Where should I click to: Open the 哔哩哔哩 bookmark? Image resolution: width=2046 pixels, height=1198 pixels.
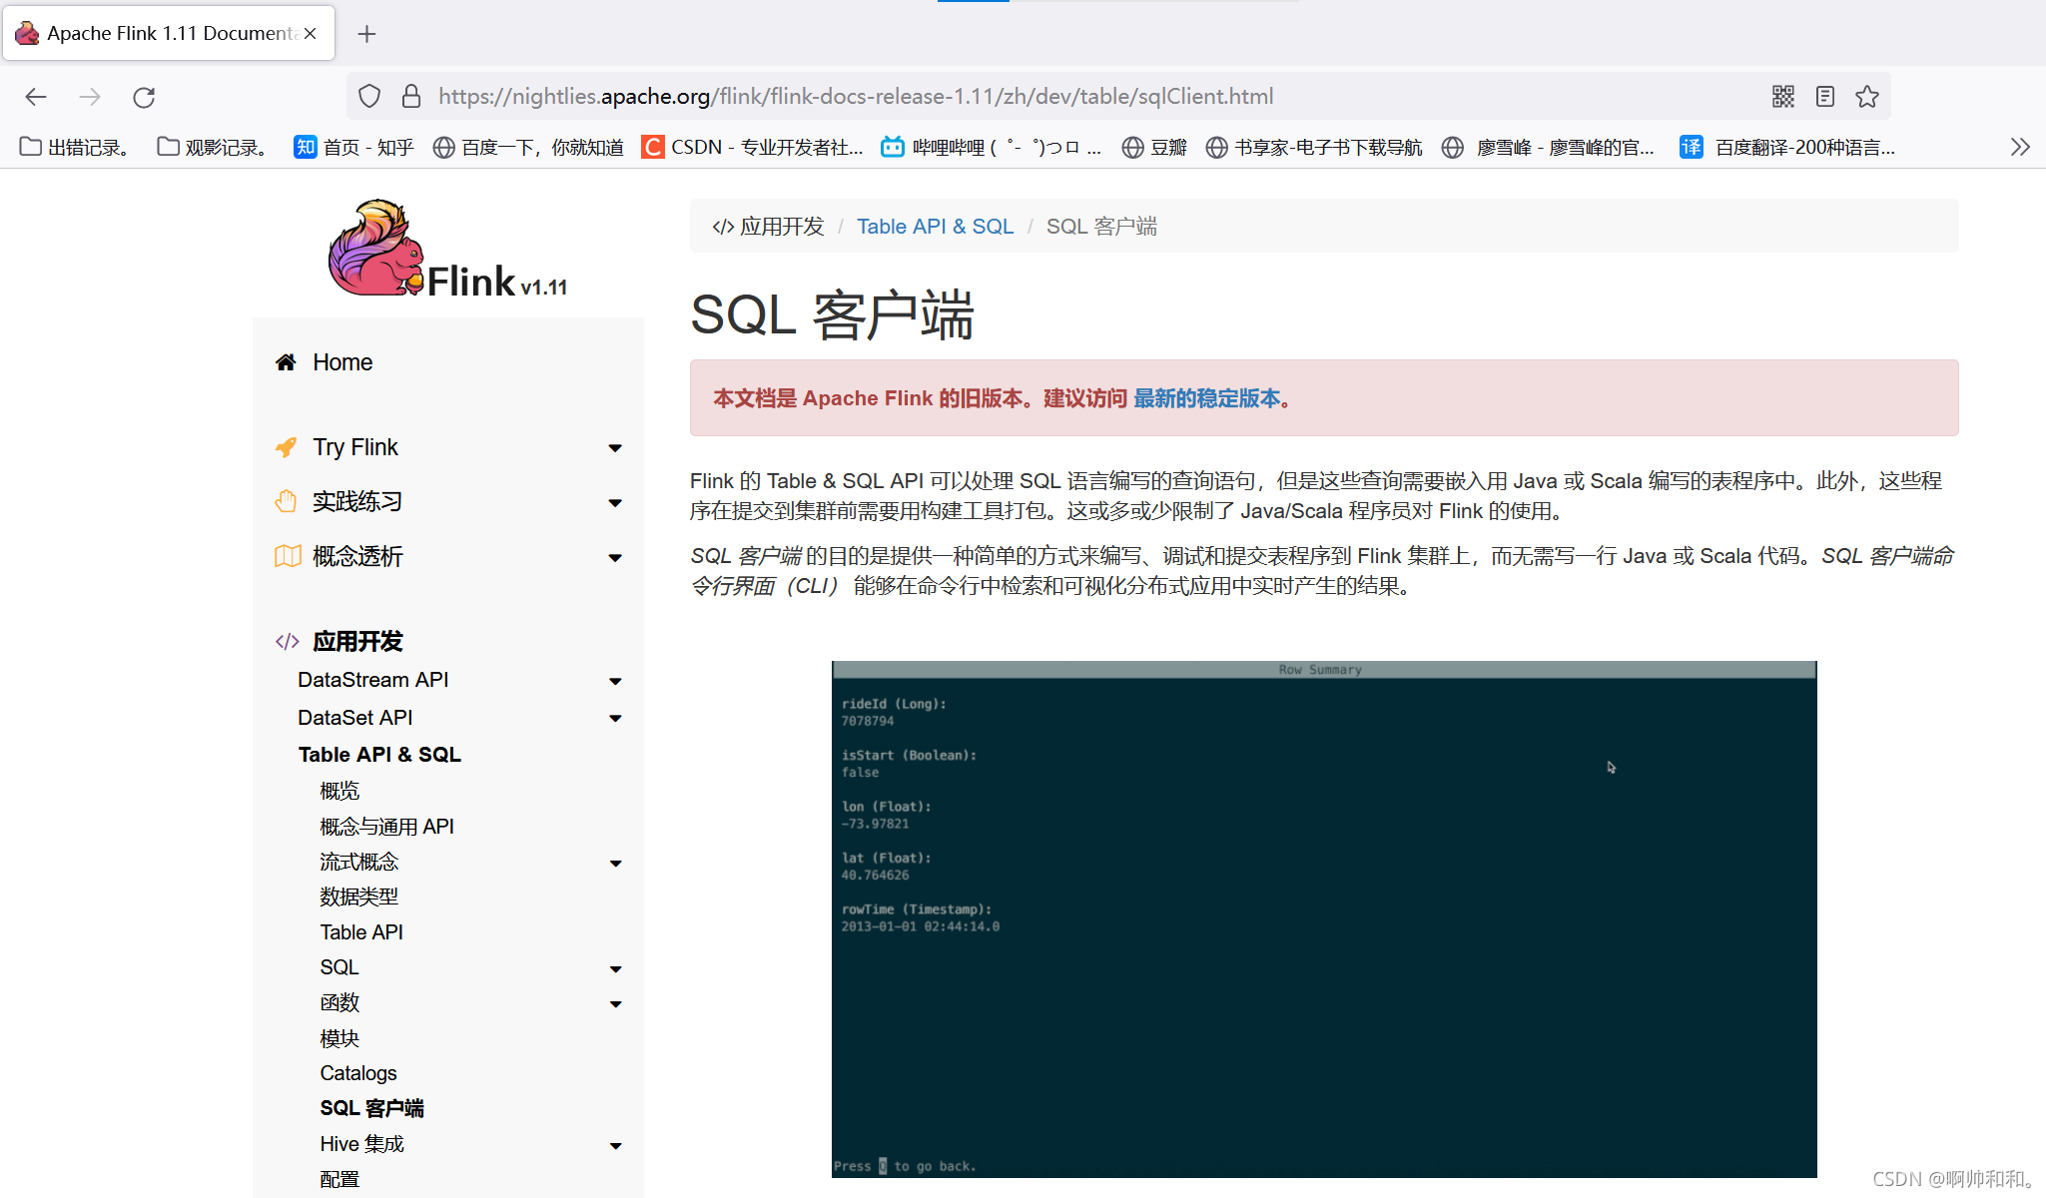(x=992, y=147)
